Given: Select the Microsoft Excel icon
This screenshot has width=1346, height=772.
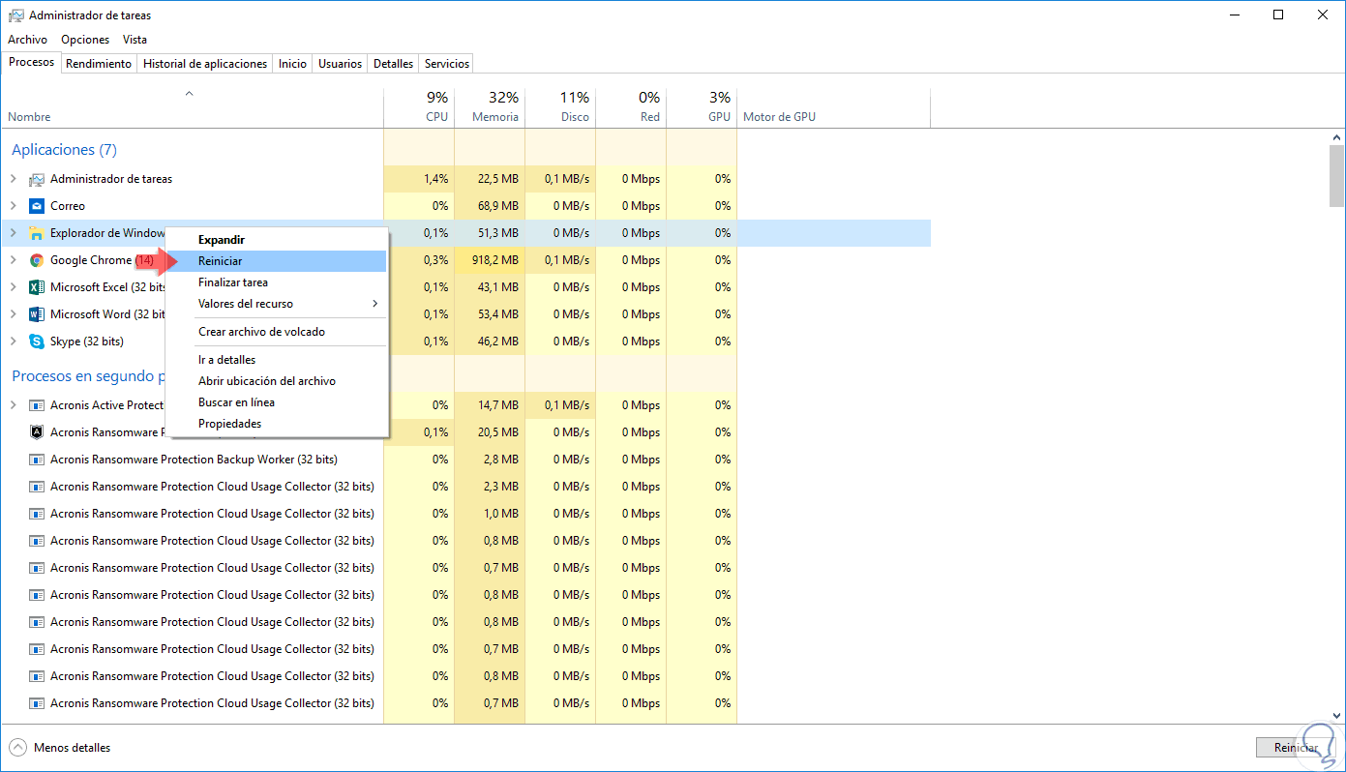Looking at the screenshot, I should point(37,287).
